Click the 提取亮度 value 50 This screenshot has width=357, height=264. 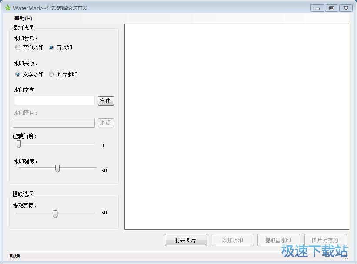[104, 213]
